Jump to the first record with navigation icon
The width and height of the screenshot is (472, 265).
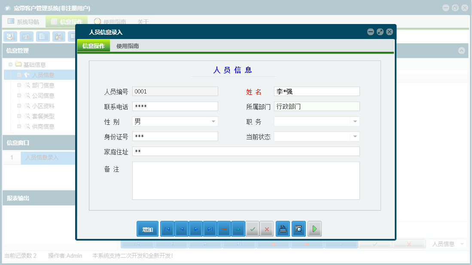167,229
